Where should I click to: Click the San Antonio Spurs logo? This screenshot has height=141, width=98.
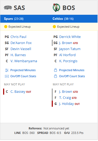pyautogui.click(x=8, y=8)
